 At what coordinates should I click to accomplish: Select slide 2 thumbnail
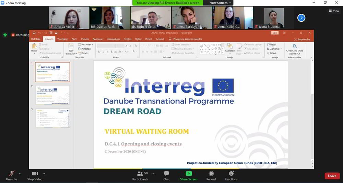[52, 95]
